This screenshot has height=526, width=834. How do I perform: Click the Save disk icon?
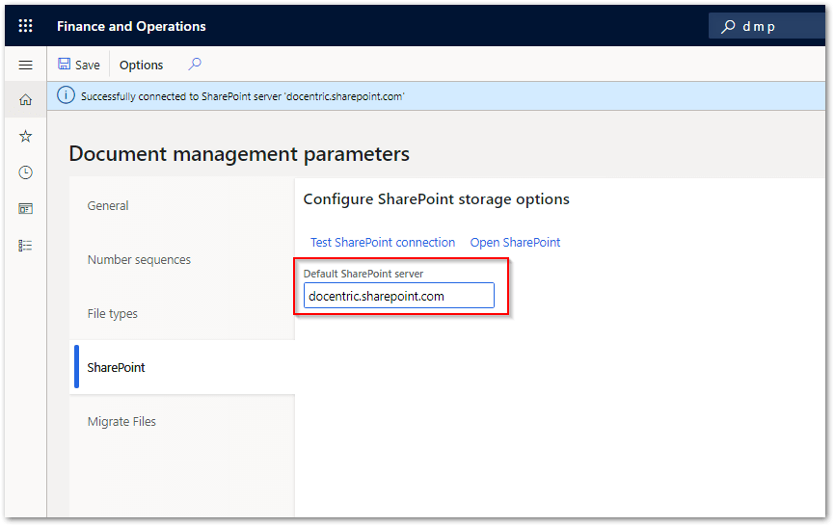(65, 65)
